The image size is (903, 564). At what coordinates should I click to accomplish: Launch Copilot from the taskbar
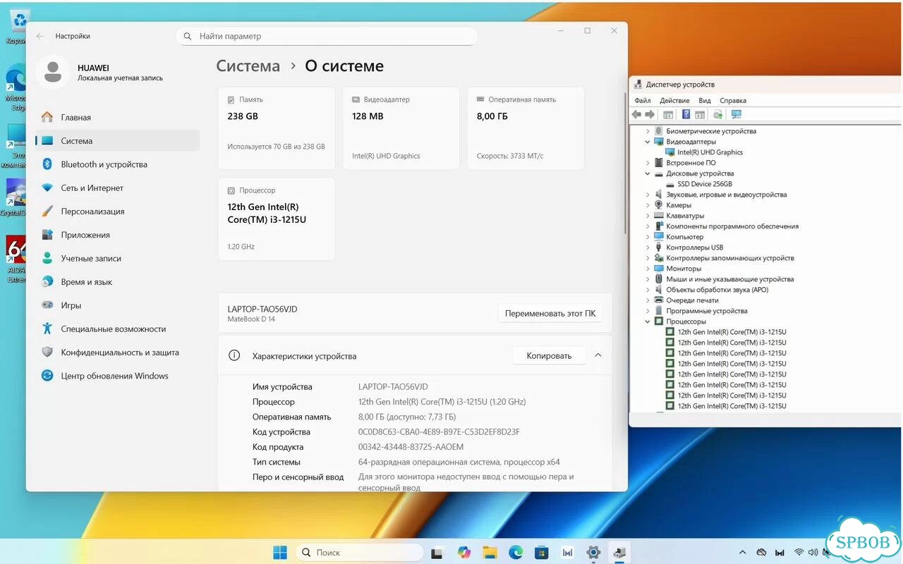point(463,552)
